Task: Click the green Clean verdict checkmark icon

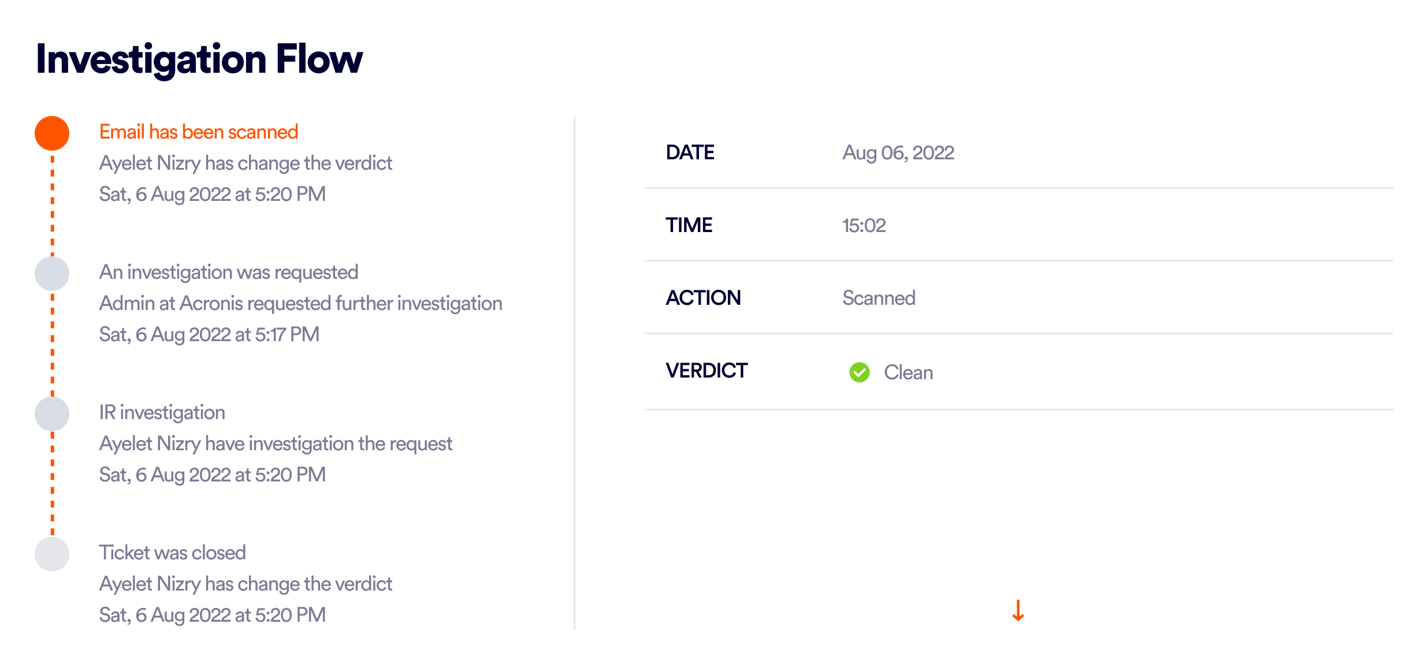Action: tap(860, 372)
